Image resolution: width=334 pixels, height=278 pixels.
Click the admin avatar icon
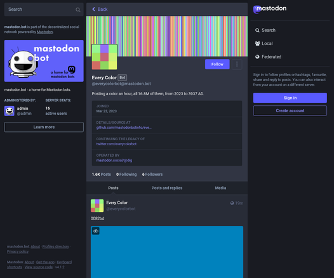point(10,111)
